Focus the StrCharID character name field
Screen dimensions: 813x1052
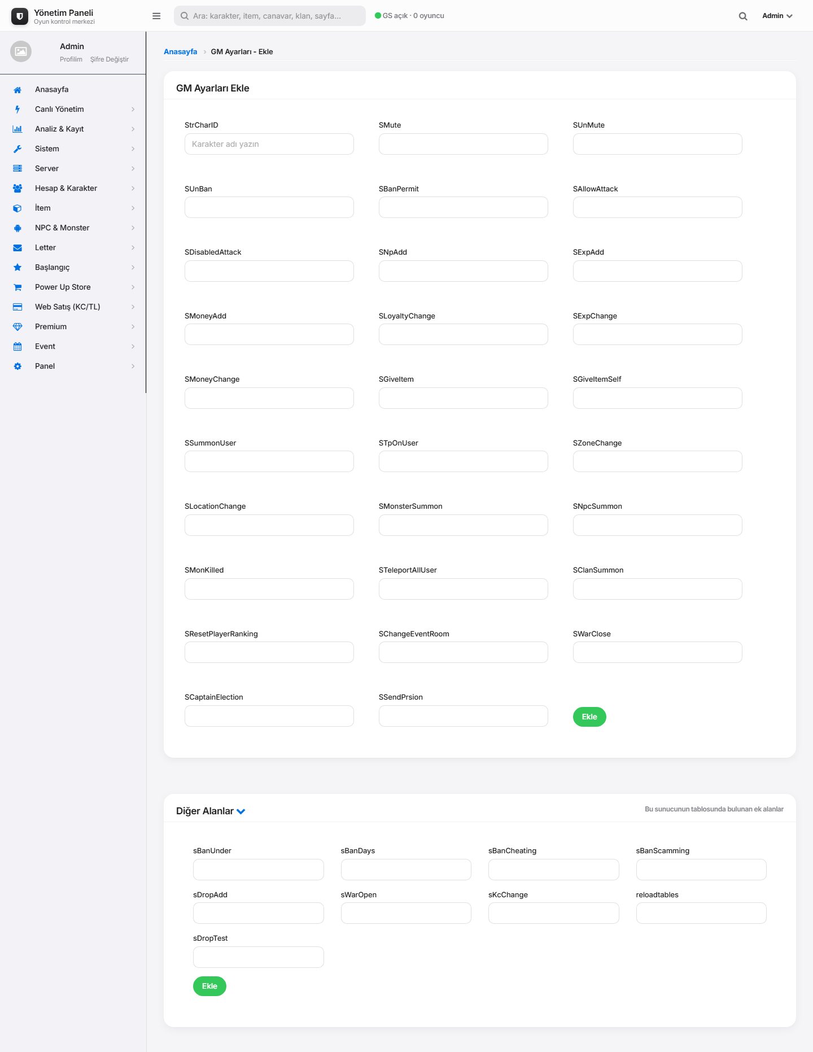click(269, 144)
